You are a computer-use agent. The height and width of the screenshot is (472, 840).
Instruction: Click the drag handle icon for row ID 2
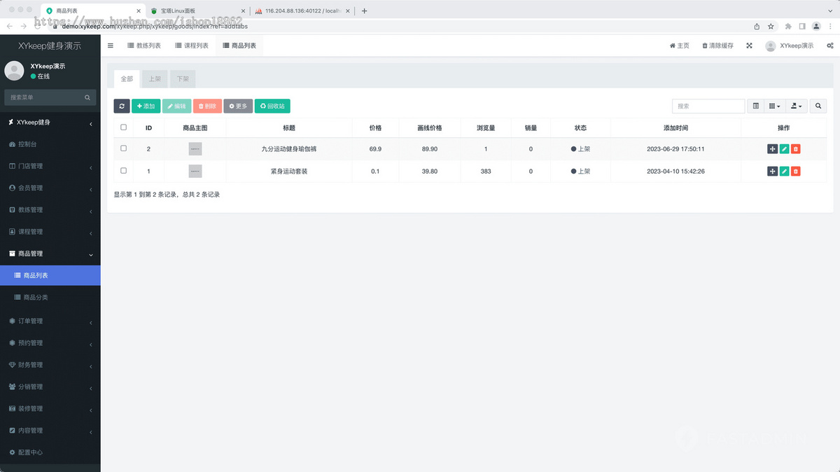point(772,149)
